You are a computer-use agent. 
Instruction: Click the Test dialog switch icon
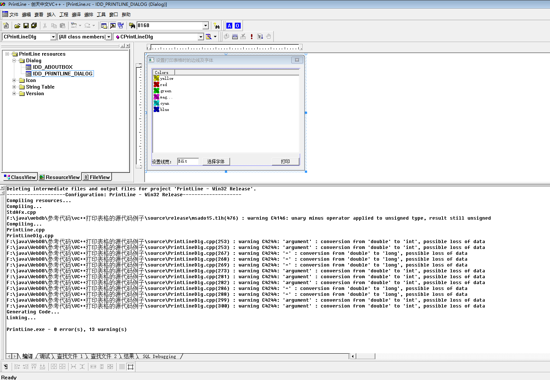coord(6,366)
